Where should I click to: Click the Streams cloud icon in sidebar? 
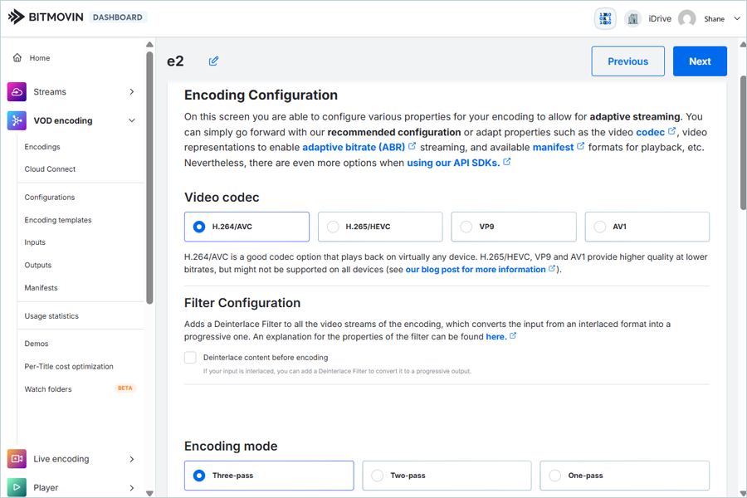pyautogui.click(x=17, y=92)
